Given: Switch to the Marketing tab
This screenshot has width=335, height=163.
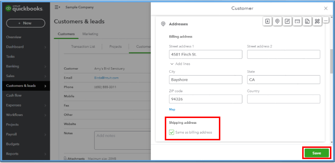Looking at the screenshot, I should point(90,34).
